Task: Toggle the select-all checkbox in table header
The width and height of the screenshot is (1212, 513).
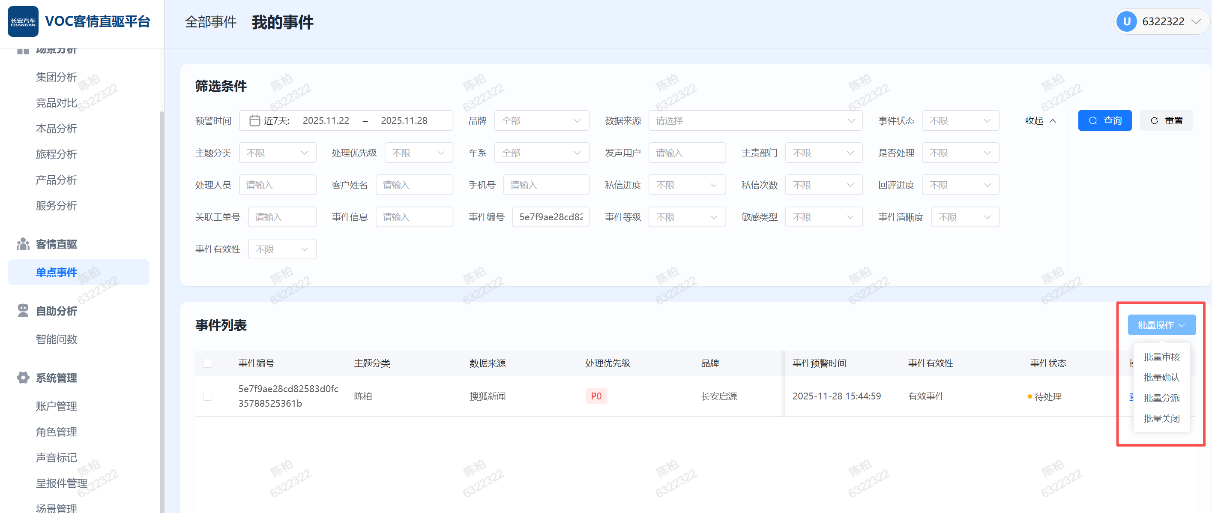Action: pyautogui.click(x=207, y=363)
